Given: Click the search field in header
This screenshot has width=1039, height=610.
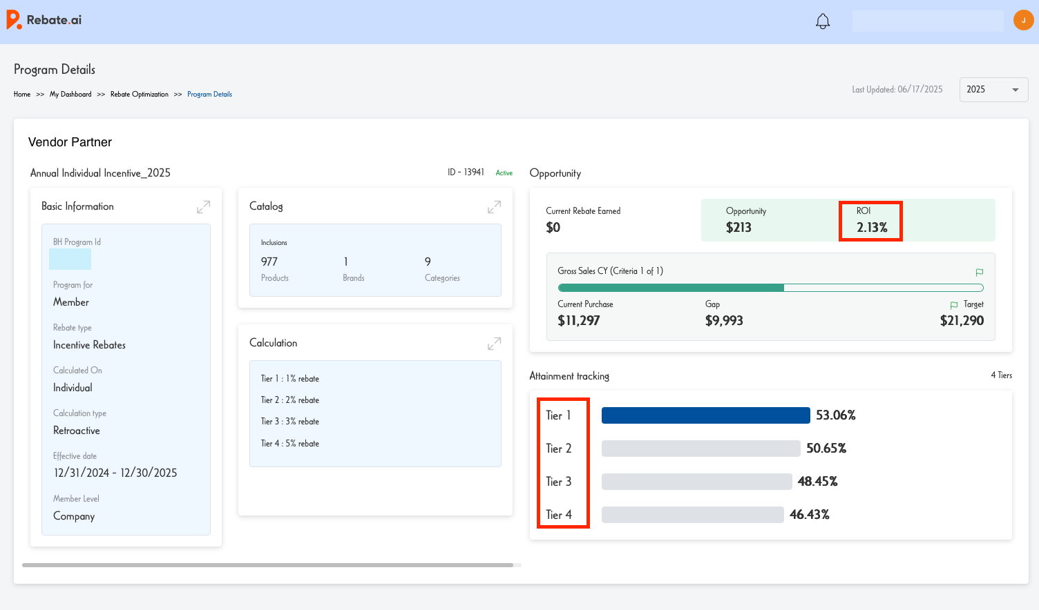Looking at the screenshot, I should pos(927,21).
